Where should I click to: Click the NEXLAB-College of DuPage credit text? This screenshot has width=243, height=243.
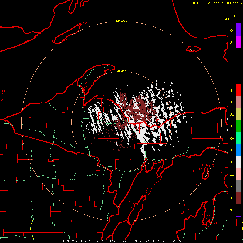pyautogui.click(x=217, y=3)
